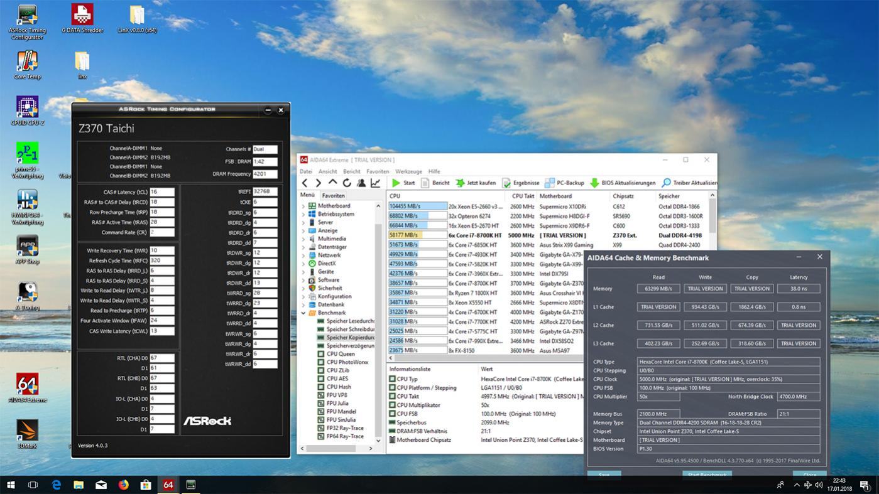Open the Werkzeuge menu
Viewport: 879px width, 494px height.
(x=408, y=171)
